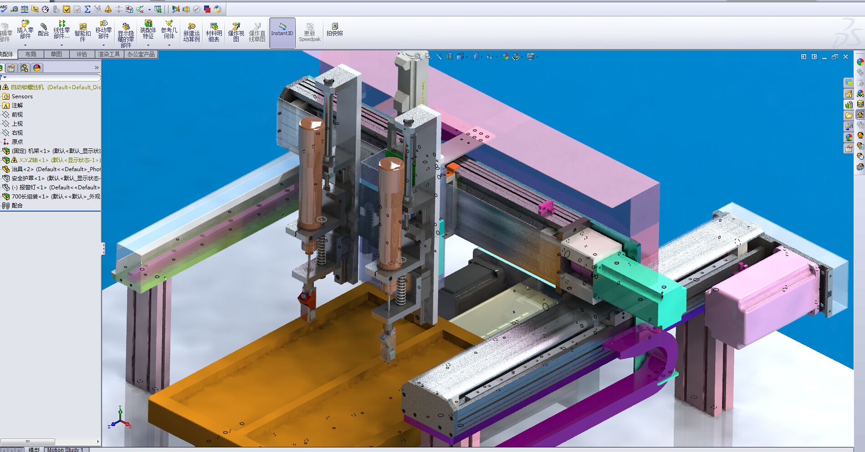Click the Exploded View tool
This screenshot has width=865, height=452.
236,32
